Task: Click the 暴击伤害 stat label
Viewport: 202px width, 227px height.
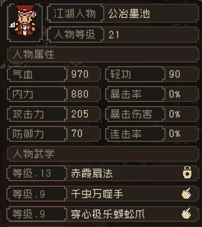Action: coord(131,114)
